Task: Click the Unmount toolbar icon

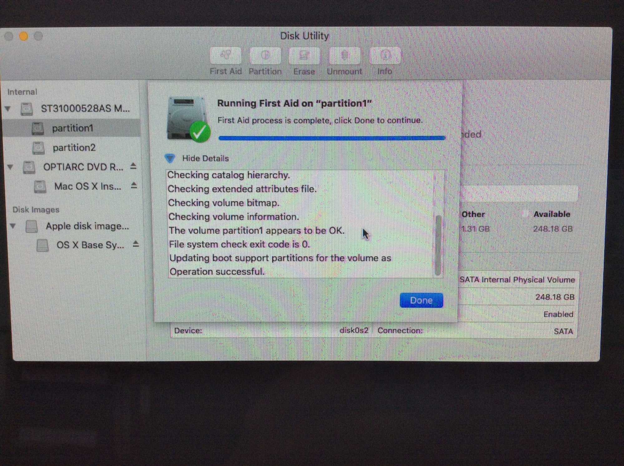Action: click(x=344, y=56)
